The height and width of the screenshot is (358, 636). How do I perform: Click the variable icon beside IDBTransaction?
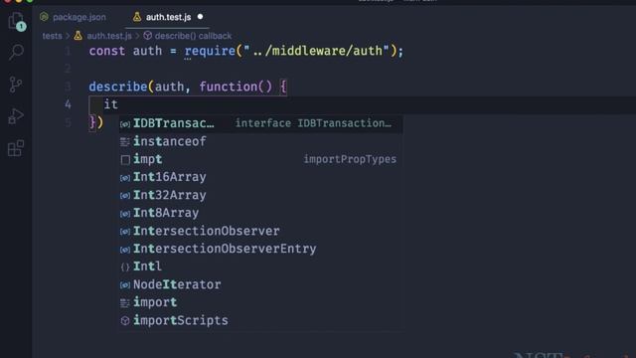tap(125, 123)
